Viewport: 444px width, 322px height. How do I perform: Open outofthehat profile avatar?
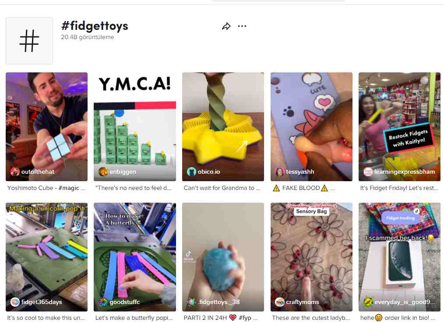15,172
